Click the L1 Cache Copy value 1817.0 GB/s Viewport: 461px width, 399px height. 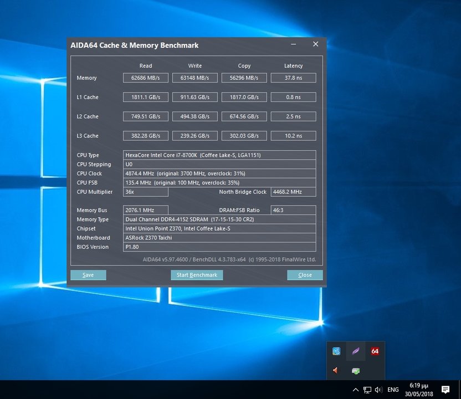click(x=244, y=97)
